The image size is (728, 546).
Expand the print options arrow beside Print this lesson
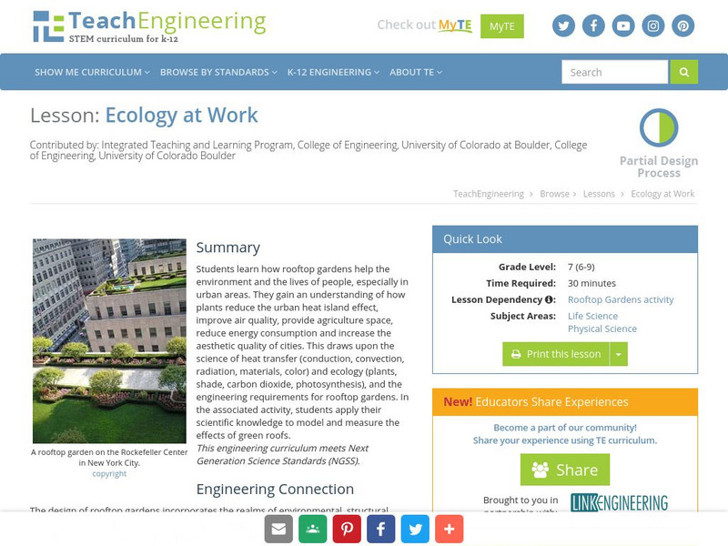click(619, 354)
